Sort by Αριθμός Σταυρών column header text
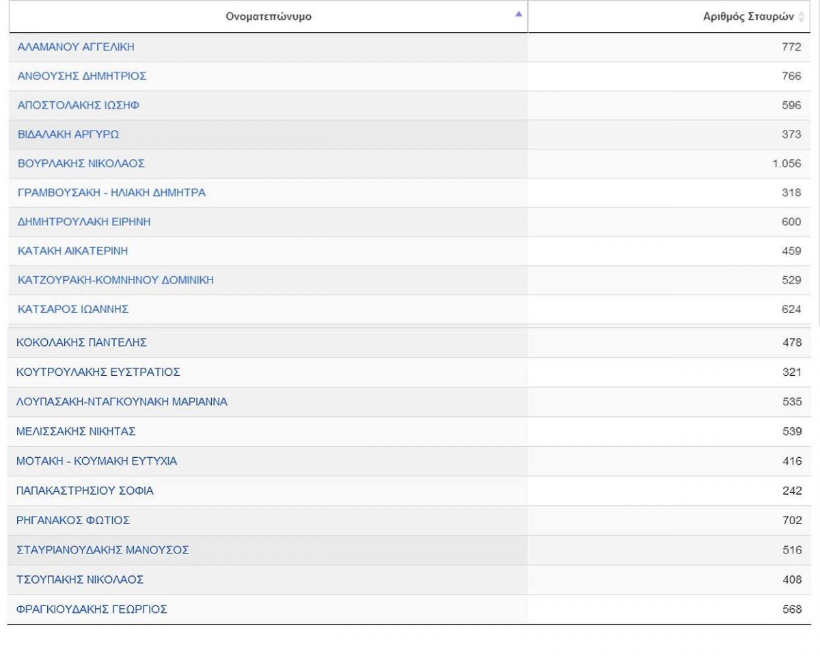This screenshot has width=820, height=656. click(x=748, y=17)
